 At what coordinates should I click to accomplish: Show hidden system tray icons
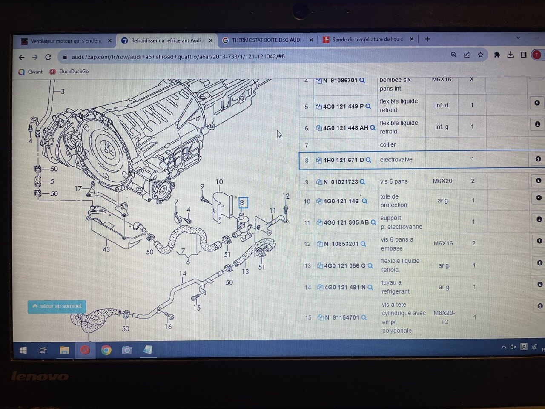click(504, 347)
